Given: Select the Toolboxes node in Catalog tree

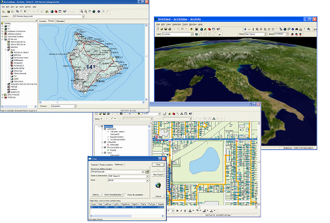Looking at the screenshot, I should [12, 97].
